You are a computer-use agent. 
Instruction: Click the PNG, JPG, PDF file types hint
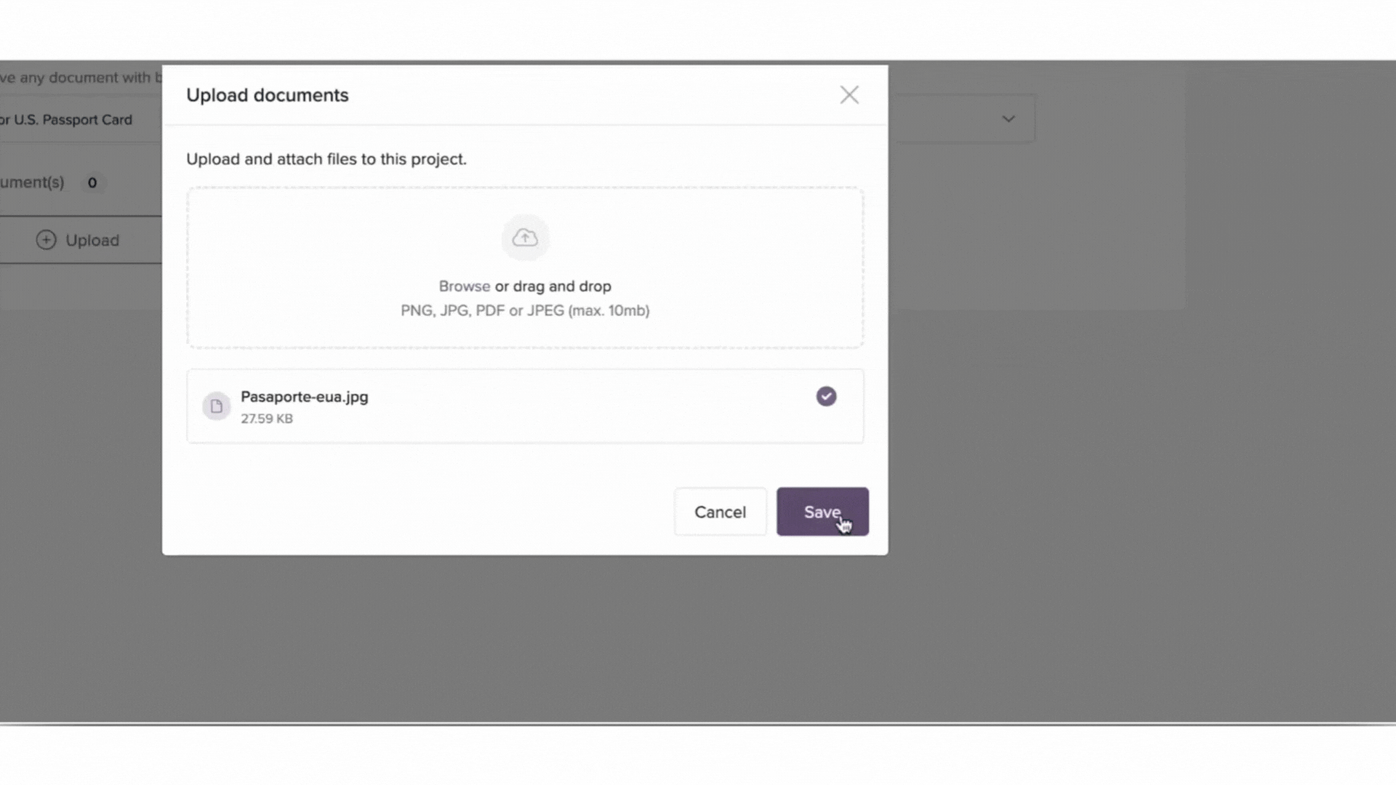tap(524, 311)
